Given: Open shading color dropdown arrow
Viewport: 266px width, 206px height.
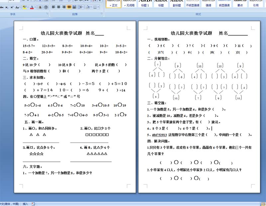Looking at the screenshot, I should (x=91, y=7).
